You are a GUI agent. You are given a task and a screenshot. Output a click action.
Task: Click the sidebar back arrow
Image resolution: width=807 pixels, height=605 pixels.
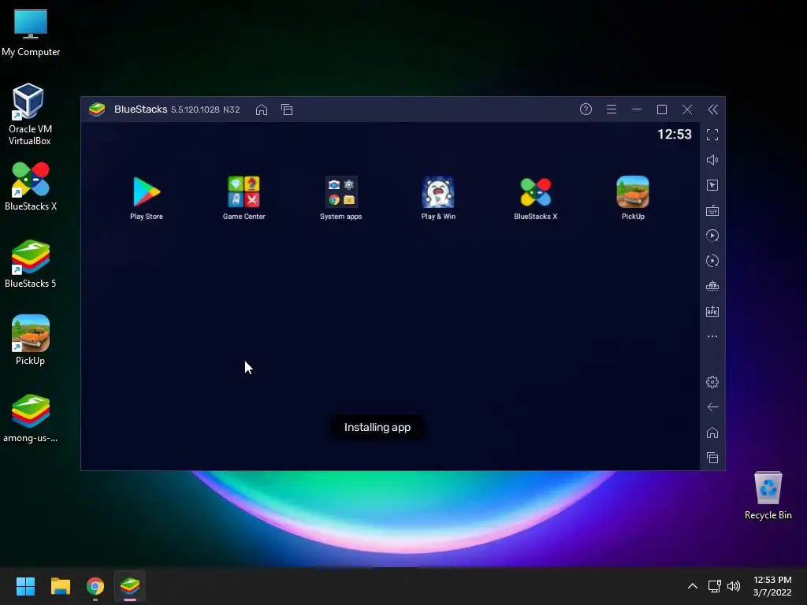click(712, 407)
